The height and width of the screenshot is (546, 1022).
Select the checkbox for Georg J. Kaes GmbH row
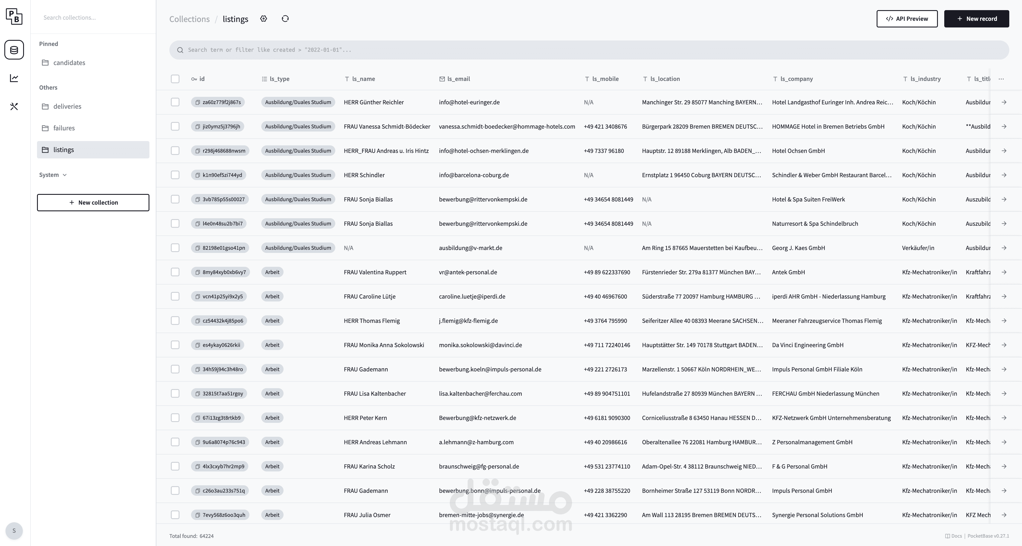click(x=175, y=248)
